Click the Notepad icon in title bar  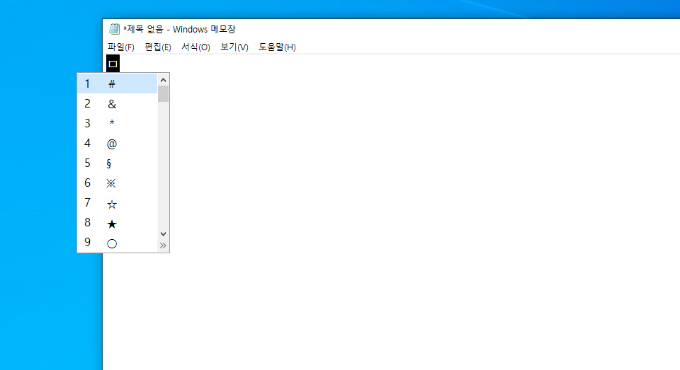click(x=114, y=29)
